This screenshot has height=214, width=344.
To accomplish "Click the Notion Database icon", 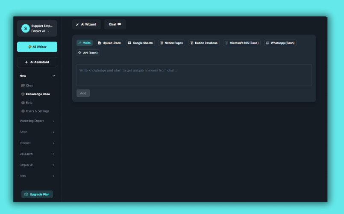I will point(192,43).
